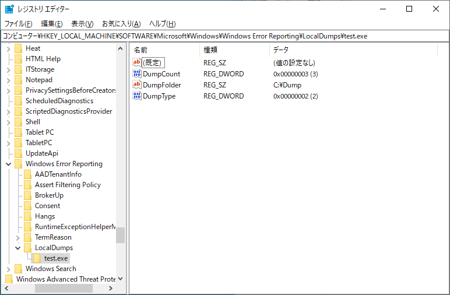The image size is (450, 295).
Task: Expand the ITStorage key
Action: pos(8,70)
